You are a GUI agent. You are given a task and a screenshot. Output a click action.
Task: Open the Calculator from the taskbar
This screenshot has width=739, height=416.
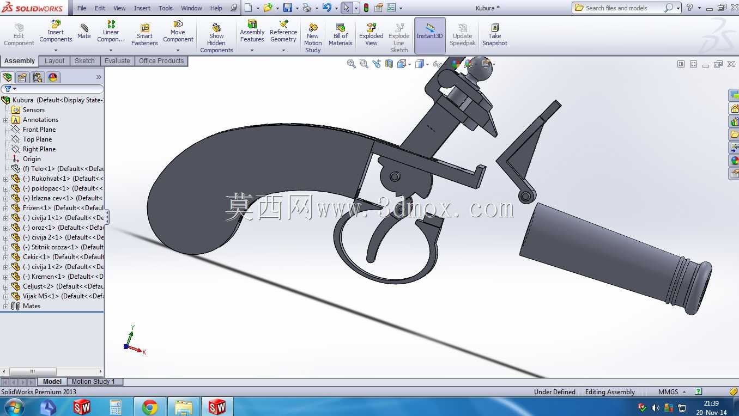click(116, 407)
